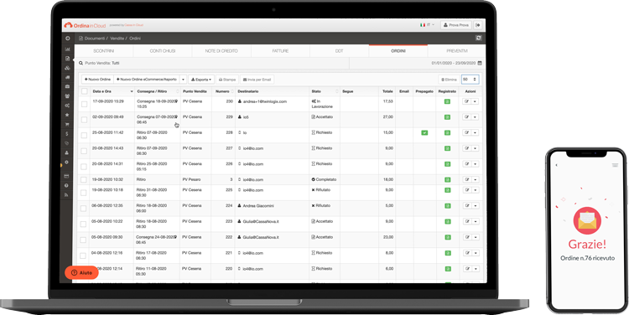The height and width of the screenshot is (315, 629).
Task: Check the checkbox for order 228 row
Action: 84,136
